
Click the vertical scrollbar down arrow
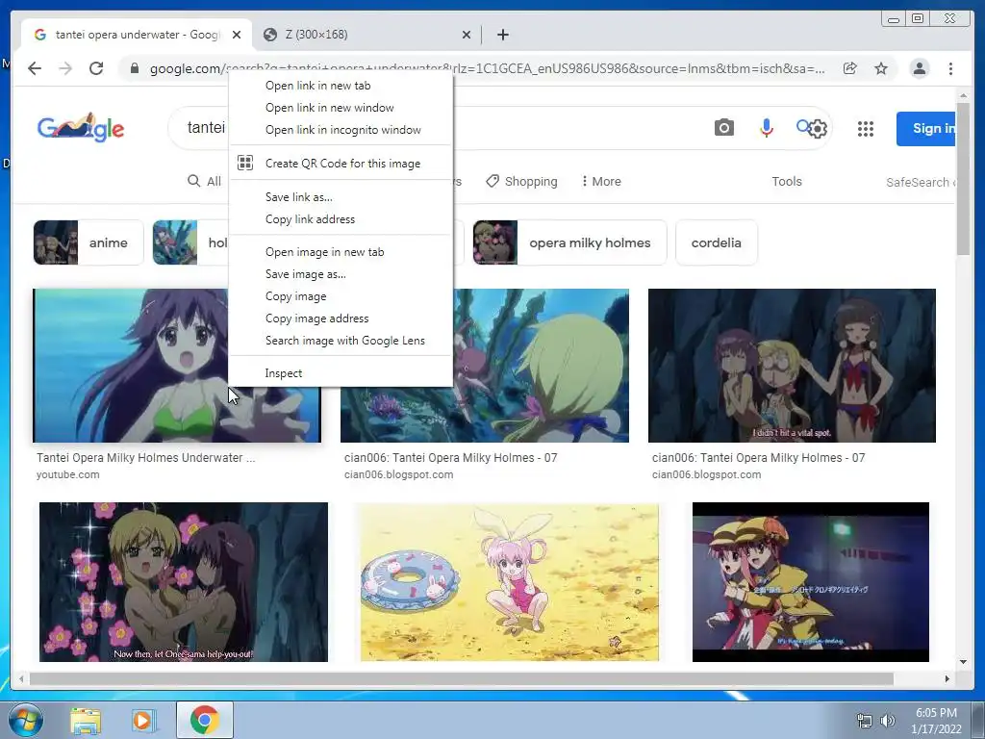point(964,662)
